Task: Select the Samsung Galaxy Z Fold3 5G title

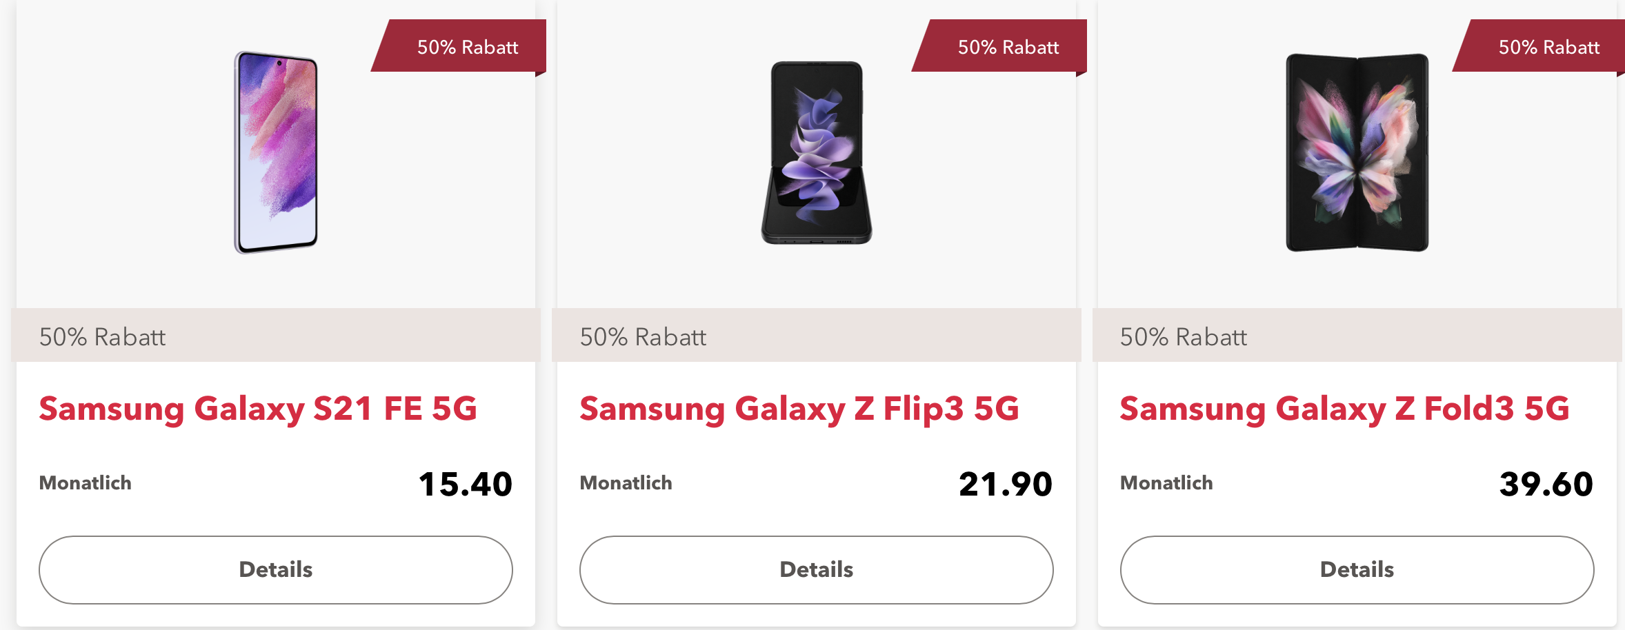Action: (x=1344, y=409)
